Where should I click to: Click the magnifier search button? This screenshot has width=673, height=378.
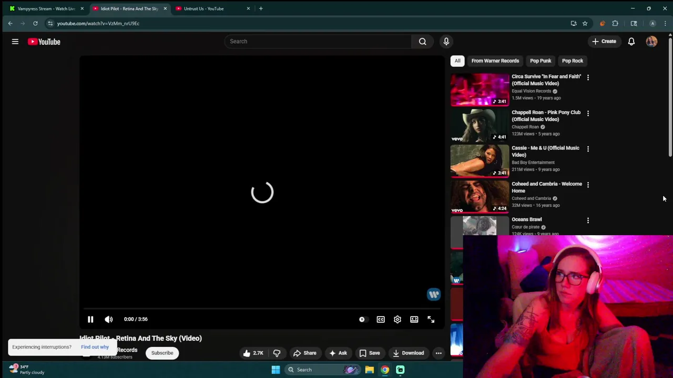point(422,41)
